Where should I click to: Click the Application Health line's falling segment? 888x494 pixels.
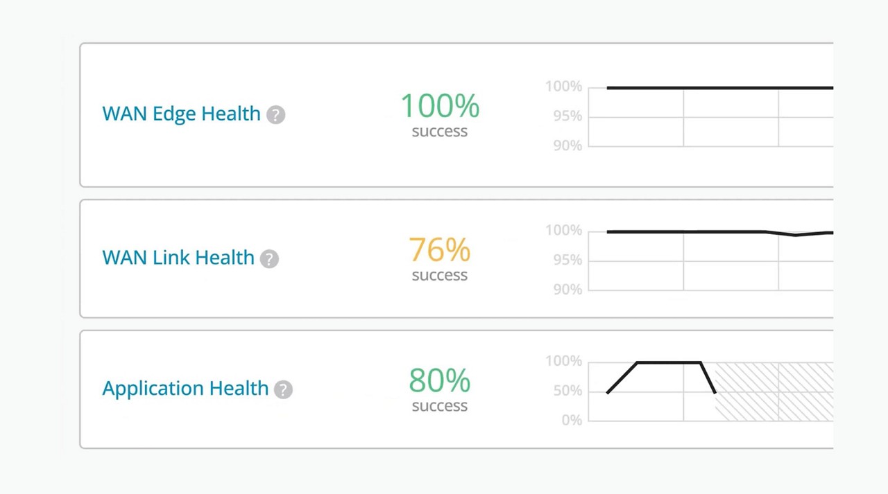pyautogui.click(x=708, y=378)
